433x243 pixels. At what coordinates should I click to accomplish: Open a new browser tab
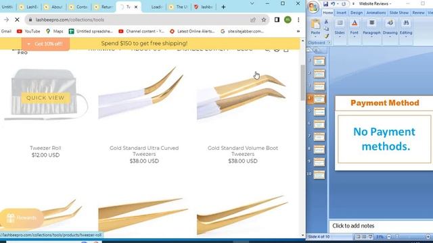pos(223,7)
